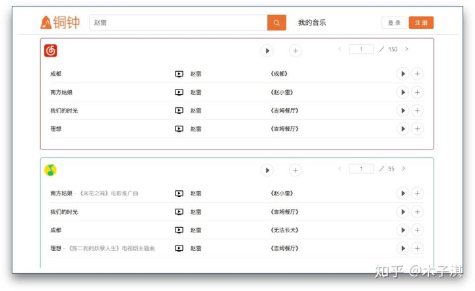The height and width of the screenshot is (291, 475).
Task: Click the NetEase Cloud Music red logo
Action: pyautogui.click(x=51, y=51)
